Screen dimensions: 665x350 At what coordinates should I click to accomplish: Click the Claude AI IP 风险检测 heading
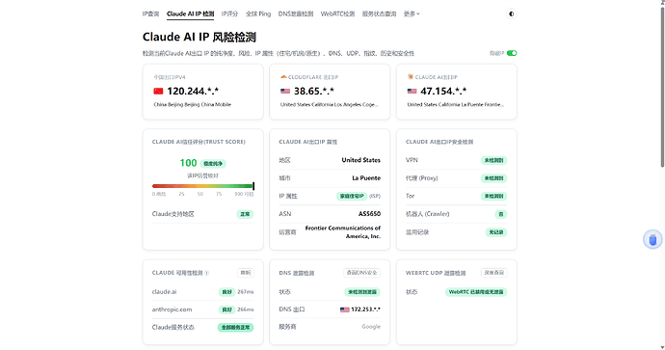199,38
